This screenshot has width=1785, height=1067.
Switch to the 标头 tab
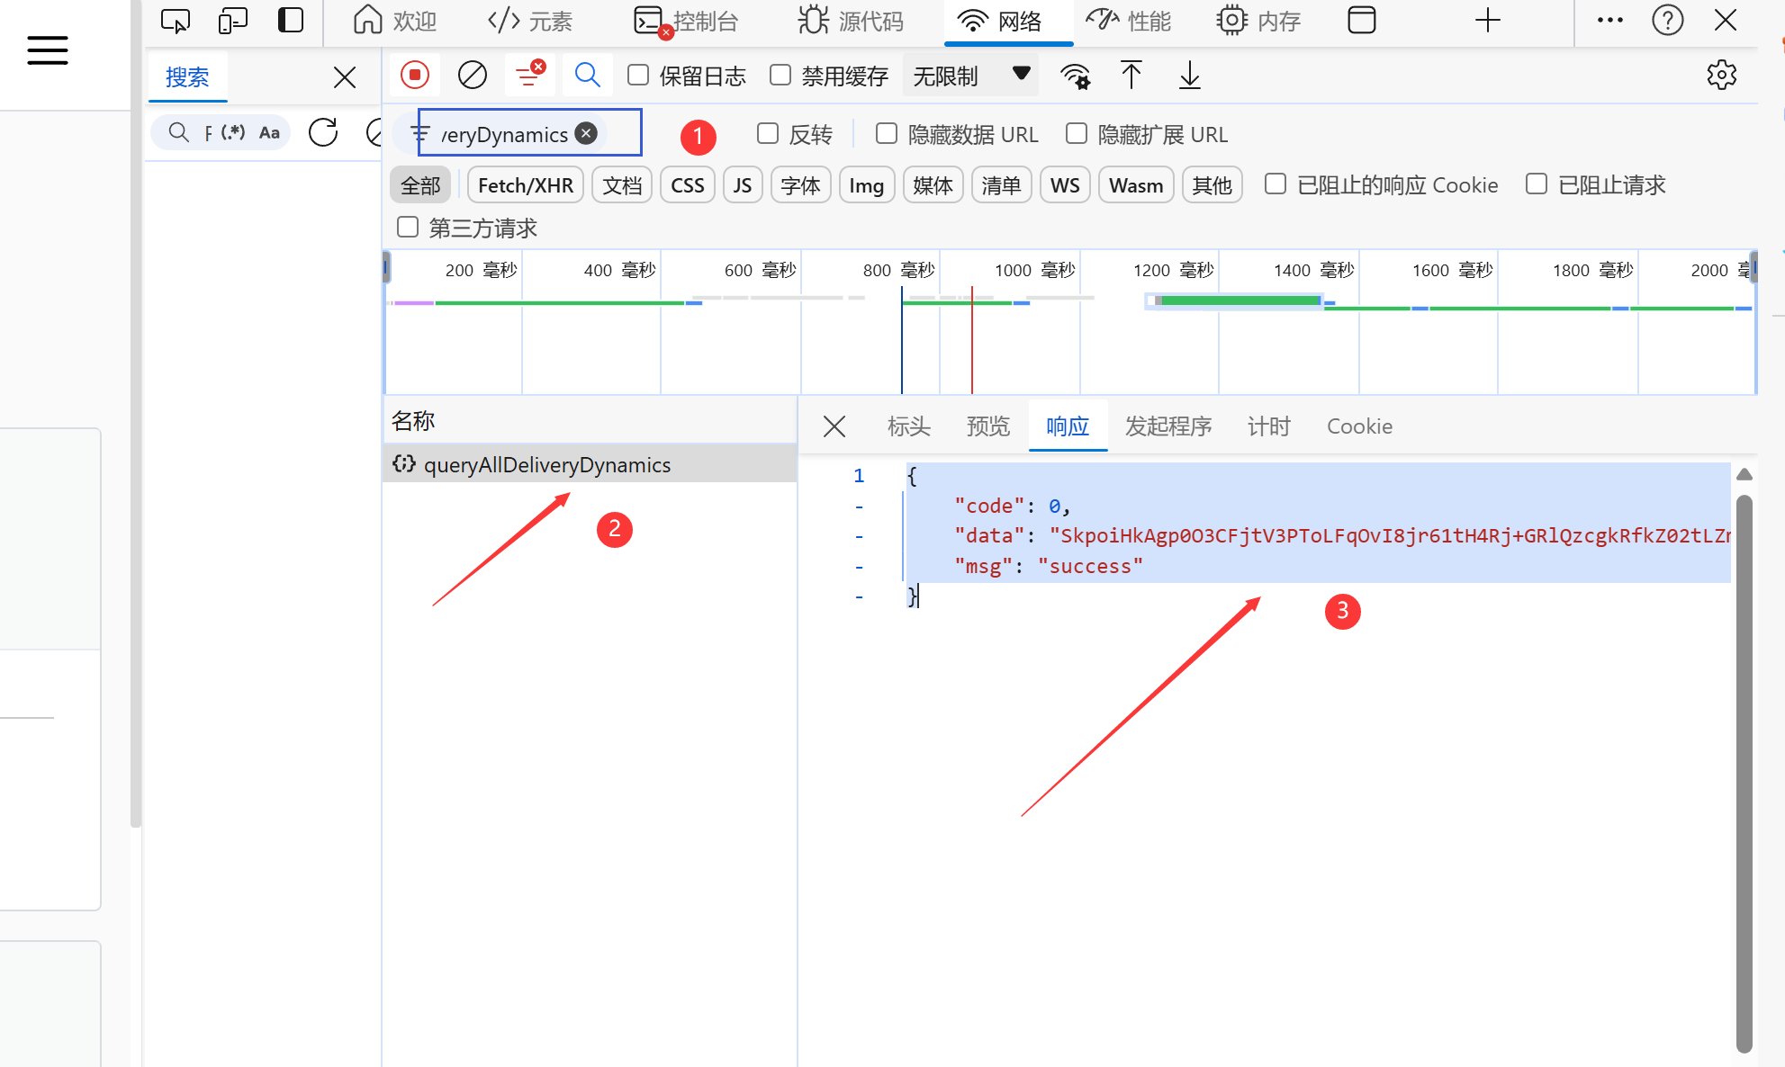tap(908, 426)
